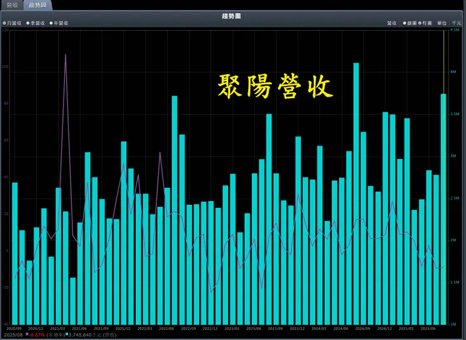466x340 pixels.
Task: Click the tallest revenue bar at 2024/08
Action: tap(356, 194)
